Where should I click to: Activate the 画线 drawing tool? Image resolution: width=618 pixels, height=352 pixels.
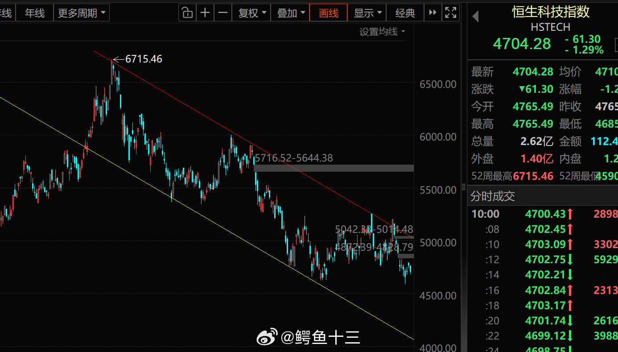[x=329, y=13]
